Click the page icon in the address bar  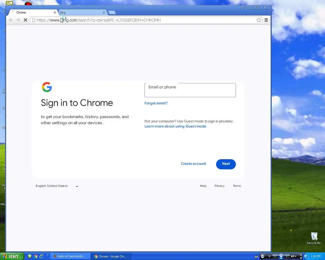pos(34,20)
